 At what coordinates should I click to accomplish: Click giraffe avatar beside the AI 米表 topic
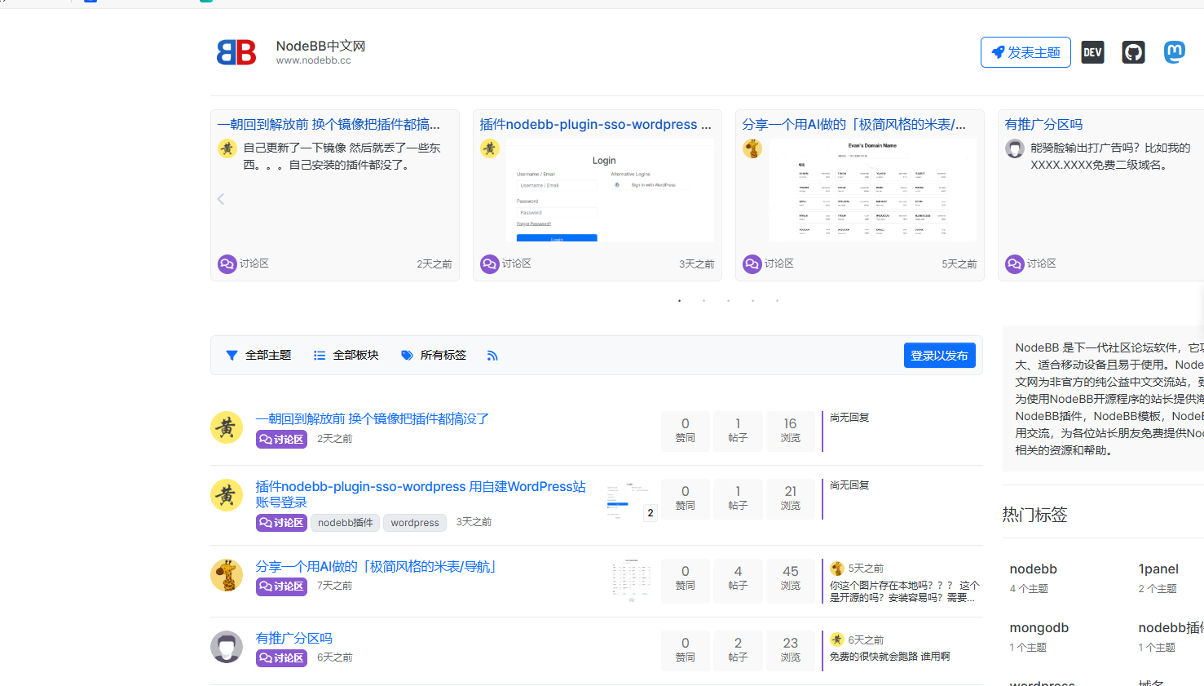click(227, 575)
